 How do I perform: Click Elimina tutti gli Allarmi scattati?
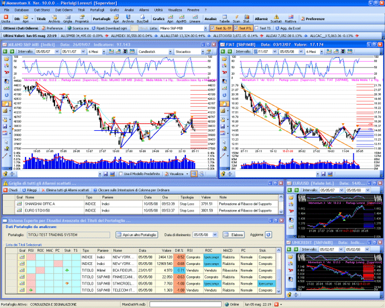pyautogui.click(x=65, y=190)
